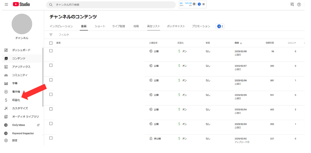Image resolution: width=311 pixels, height=153 pixels.
Task: Open 著作権 copyright section
Action: [x=16, y=92]
